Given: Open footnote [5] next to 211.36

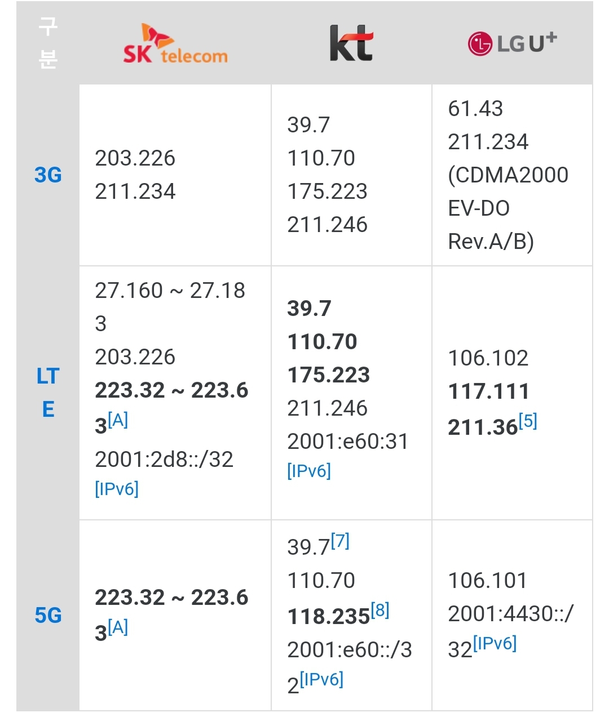Looking at the screenshot, I should (528, 421).
